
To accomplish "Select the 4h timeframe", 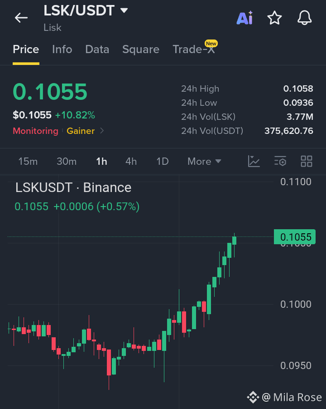I will (x=131, y=161).
